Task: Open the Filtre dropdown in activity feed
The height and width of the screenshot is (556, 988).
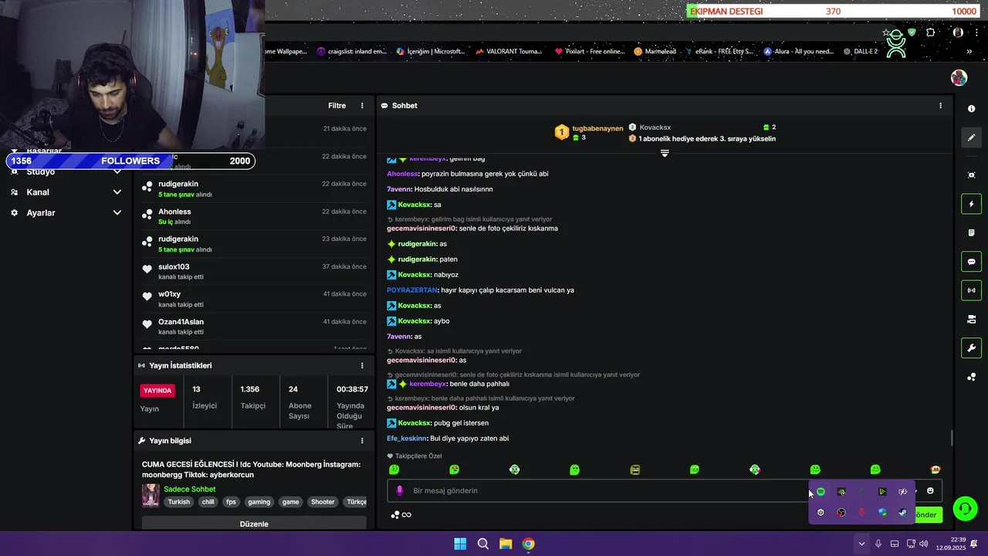Action: click(x=337, y=106)
